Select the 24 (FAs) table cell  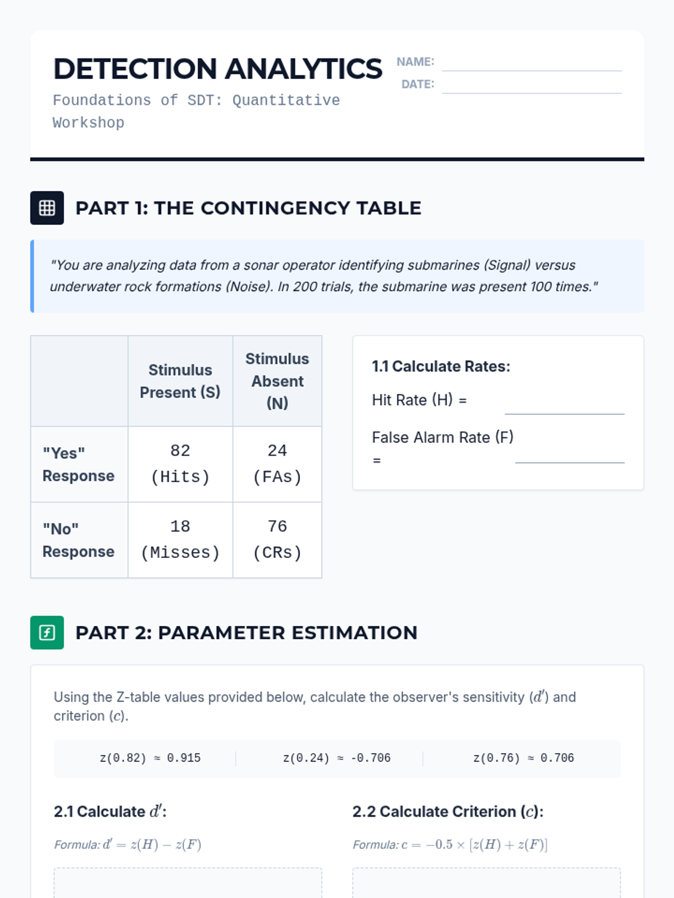277,464
